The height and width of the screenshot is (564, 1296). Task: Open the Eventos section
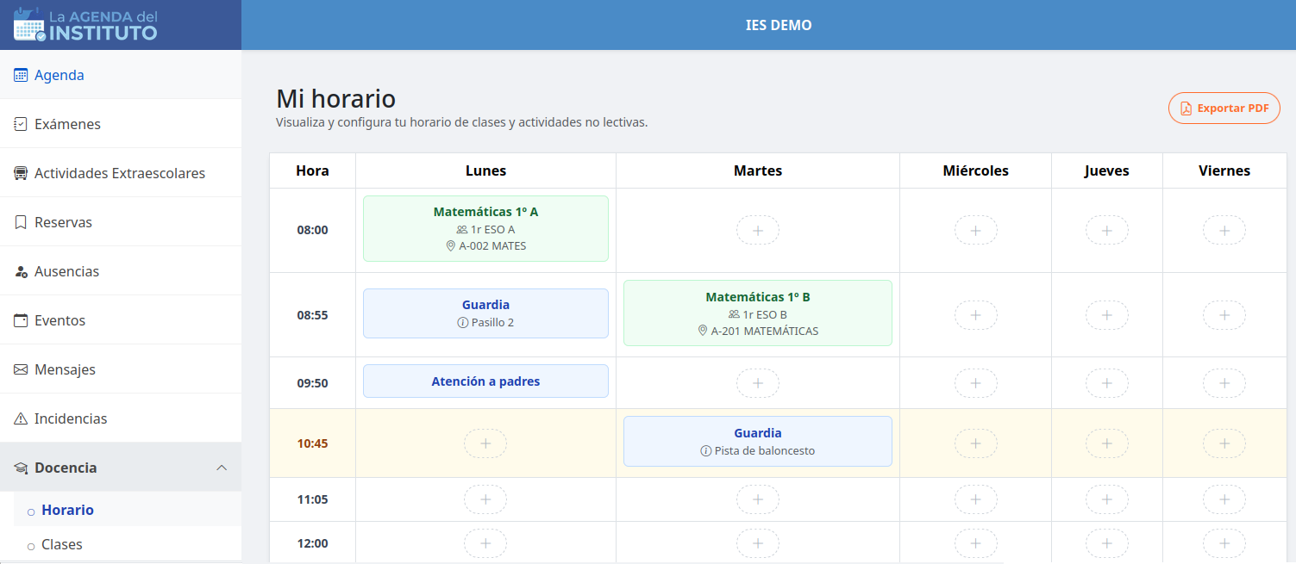pyautogui.click(x=121, y=320)
